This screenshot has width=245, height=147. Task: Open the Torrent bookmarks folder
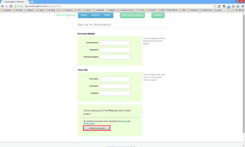click(140, 10)
